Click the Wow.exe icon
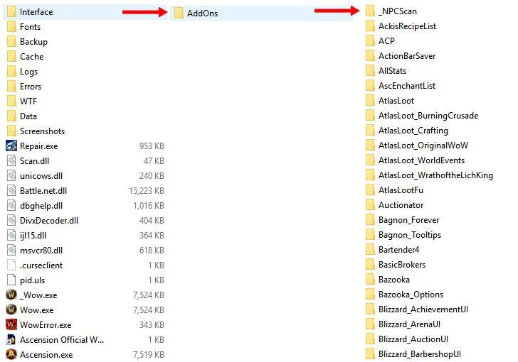 point(11,309)
